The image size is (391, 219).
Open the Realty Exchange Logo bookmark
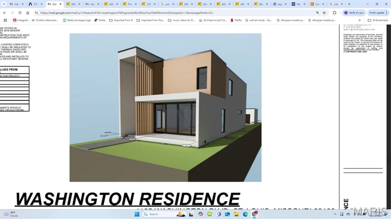coord(77,20)
